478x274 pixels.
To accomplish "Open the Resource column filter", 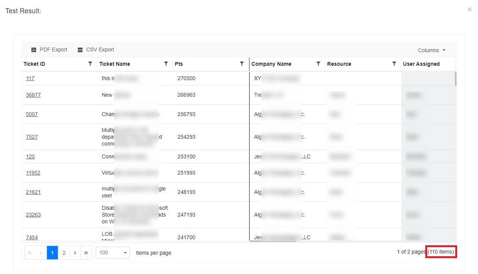I will [x=394, y=64].
